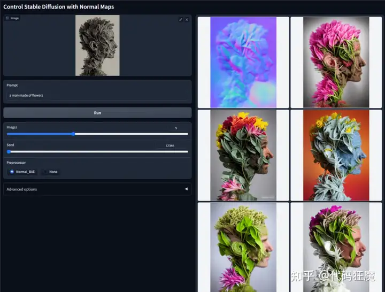Open the purple normal map result thumbnail
The width and height of the screenshot is (385, 292).
[x=243, y=63]
